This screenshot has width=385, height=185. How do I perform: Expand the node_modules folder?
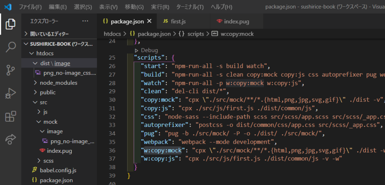(x=59, y=83)
